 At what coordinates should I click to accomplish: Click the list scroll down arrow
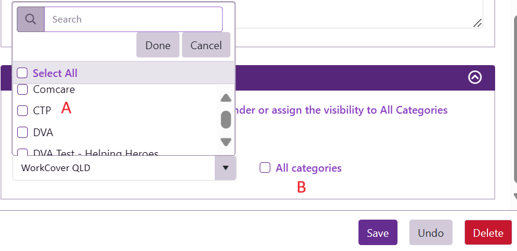[x=225, y=142]
